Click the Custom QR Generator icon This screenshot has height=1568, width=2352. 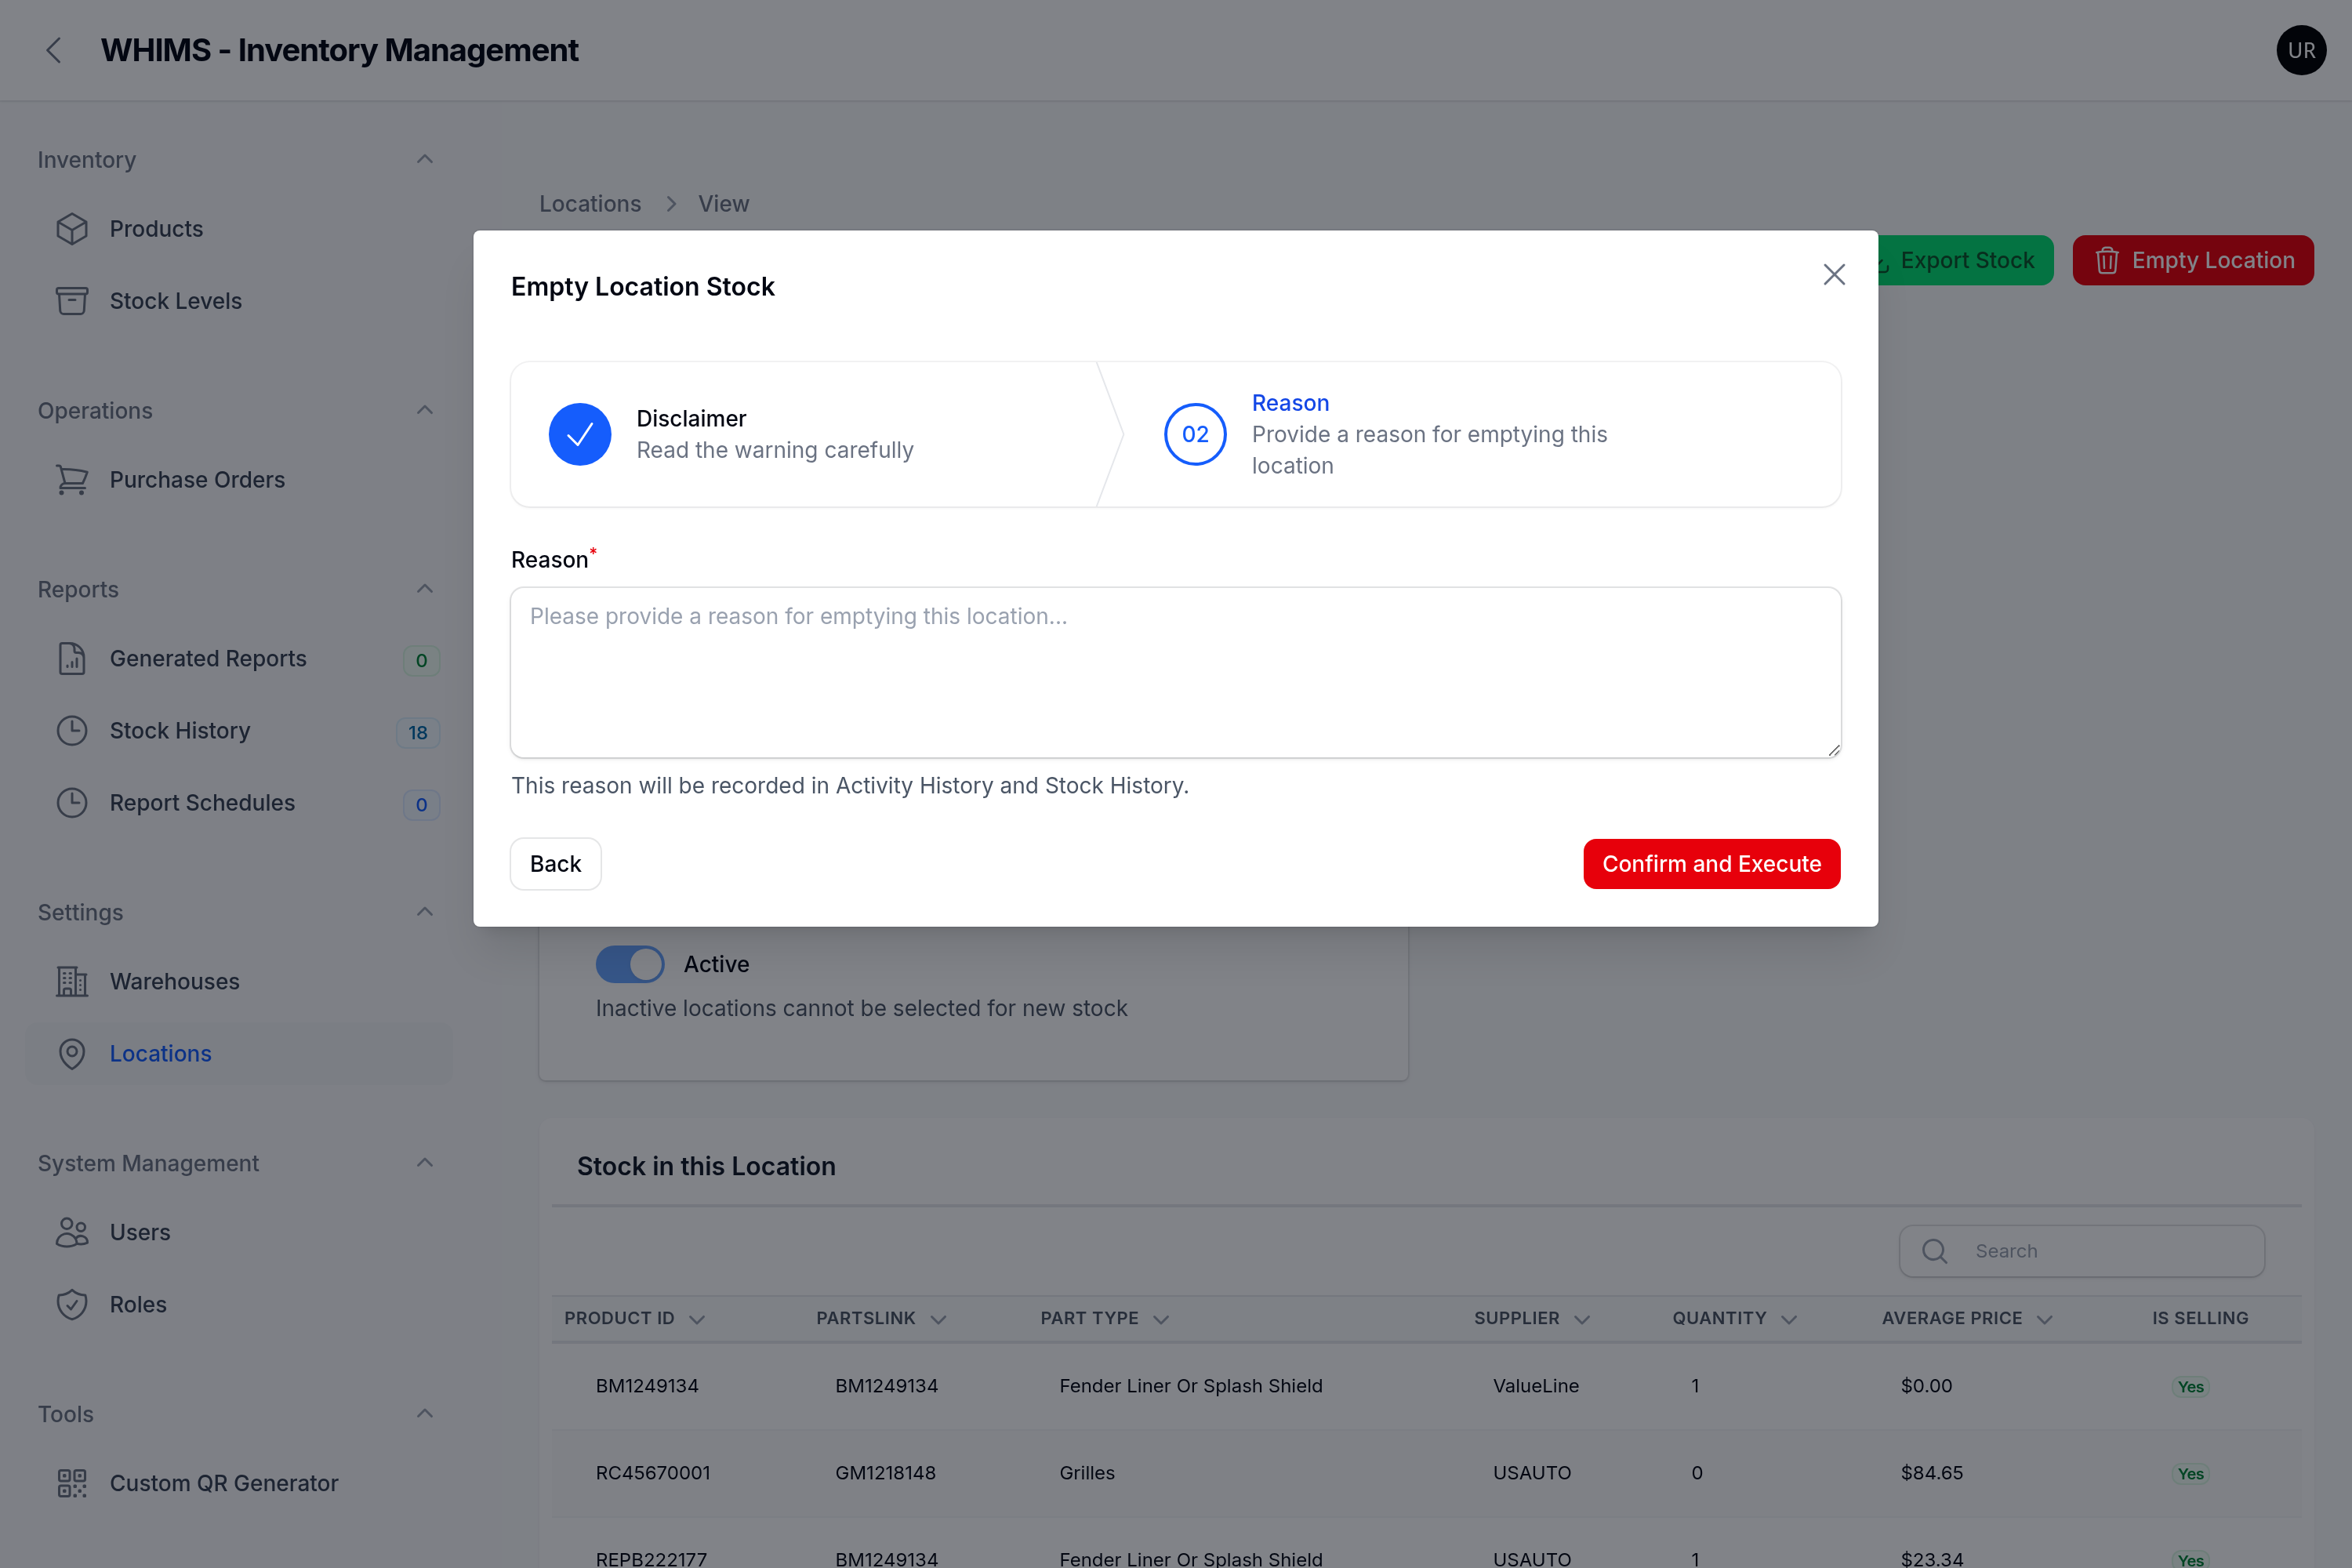coord(72,1483)
